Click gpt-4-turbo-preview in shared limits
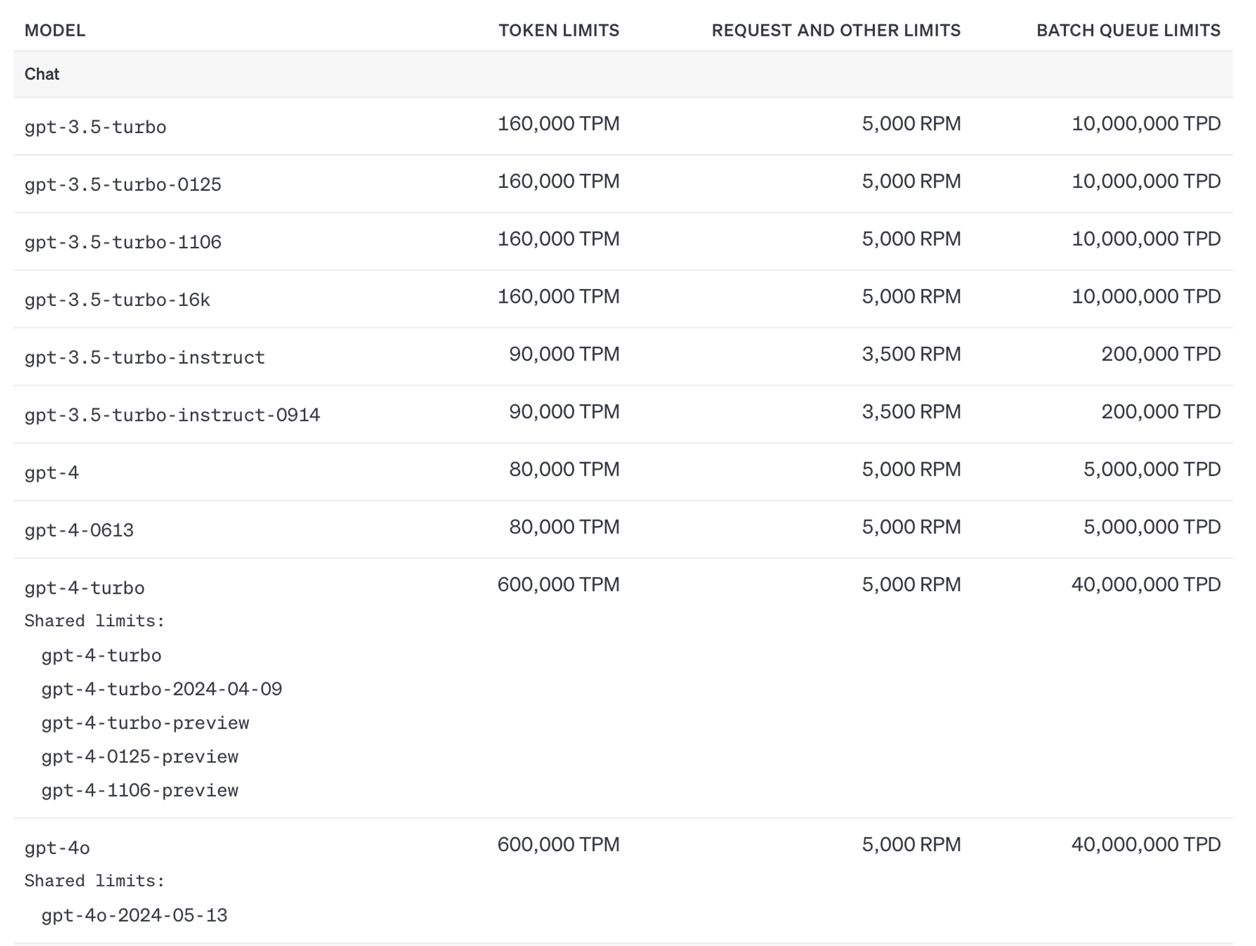1256x946 pixels. (x=145, y=723)
